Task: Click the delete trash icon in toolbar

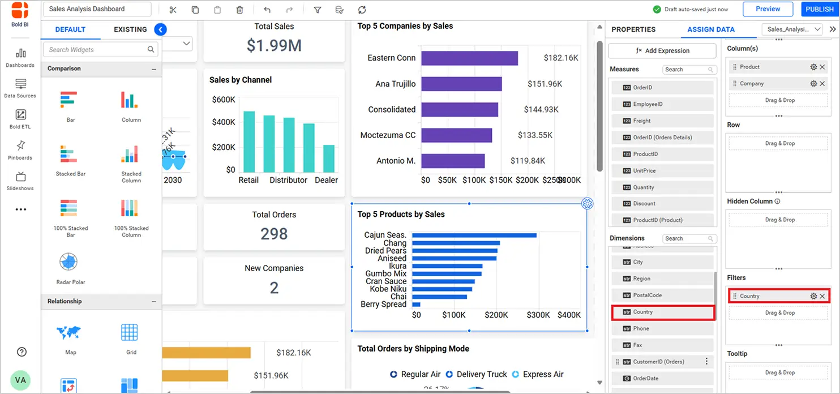Action: pyautogui.click(x=239, y=10)
